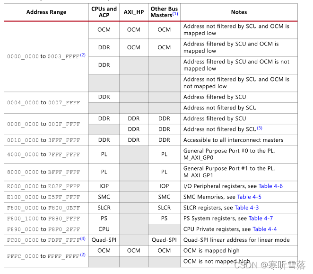
Task: Click the Address Range column header
Action: (x=46, y=12)
